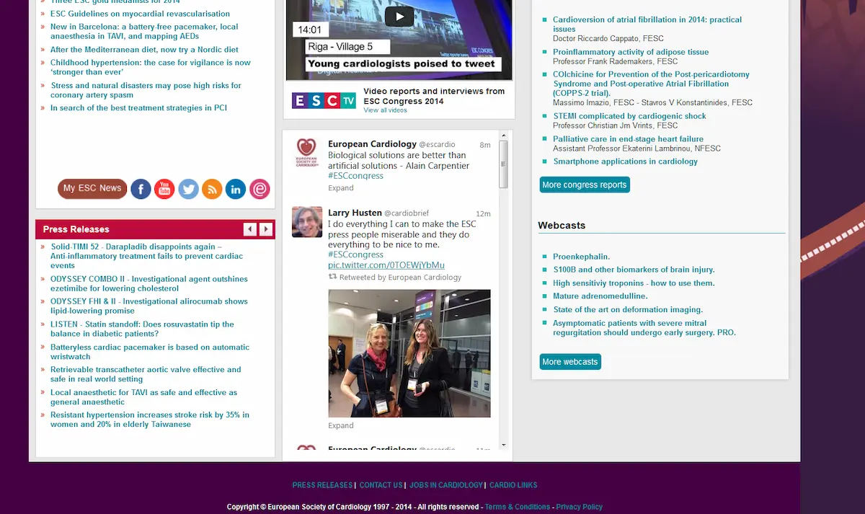Open the deformation imaging webcast

tap(628, 310)
